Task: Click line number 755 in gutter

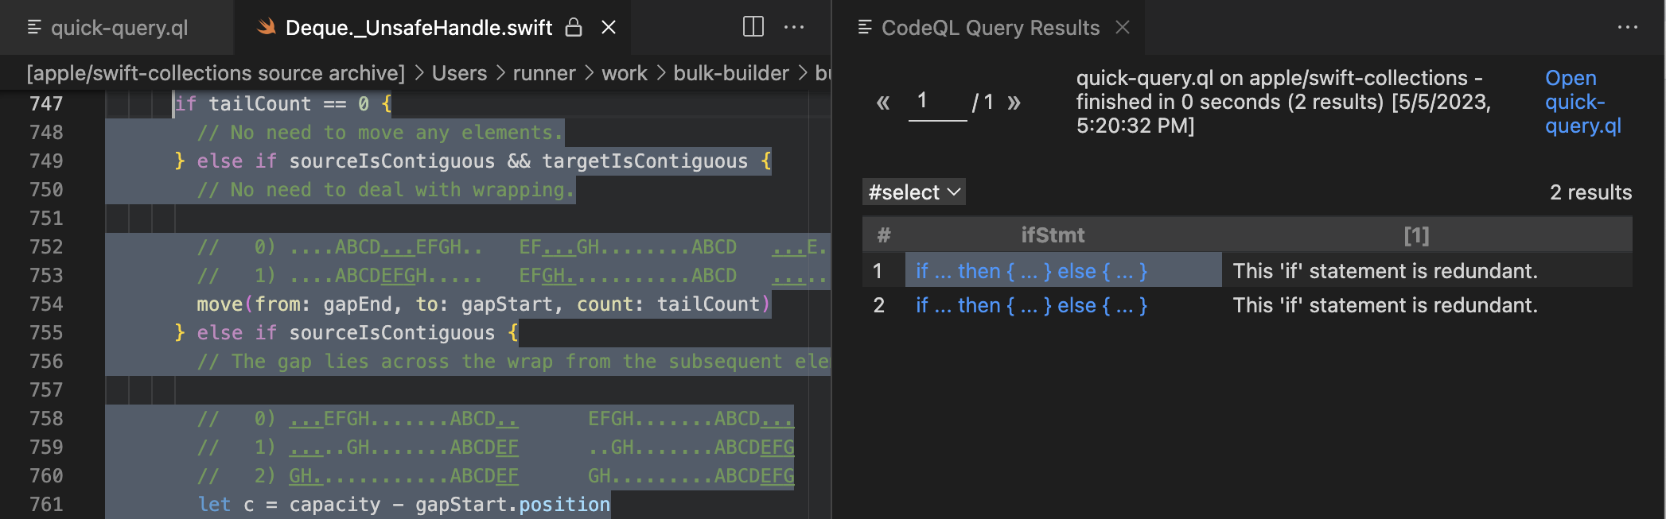Action: click(46, 332)
